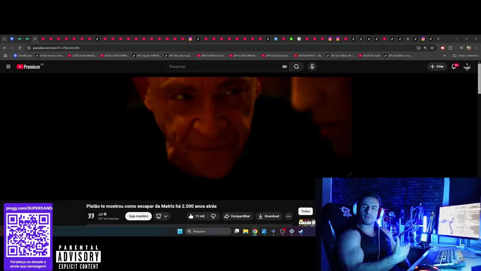The image size is (481, 271).
Task: Open the on-screen keyboard icon in search box
Action: (x=284, y=67)
